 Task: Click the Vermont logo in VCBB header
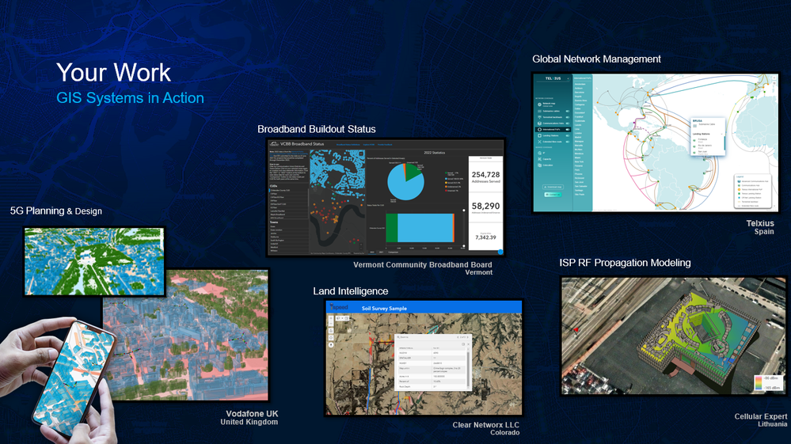(274, 144)
